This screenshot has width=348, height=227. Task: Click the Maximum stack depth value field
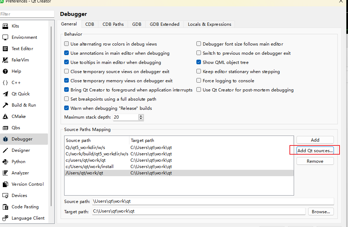[x=126, y=117]
